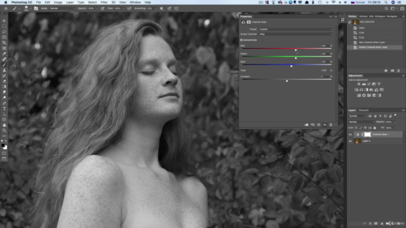Click Channel Mixer 1 layer mask thumbnail
The image size is (406, 228).
click(x=367, y=134)
